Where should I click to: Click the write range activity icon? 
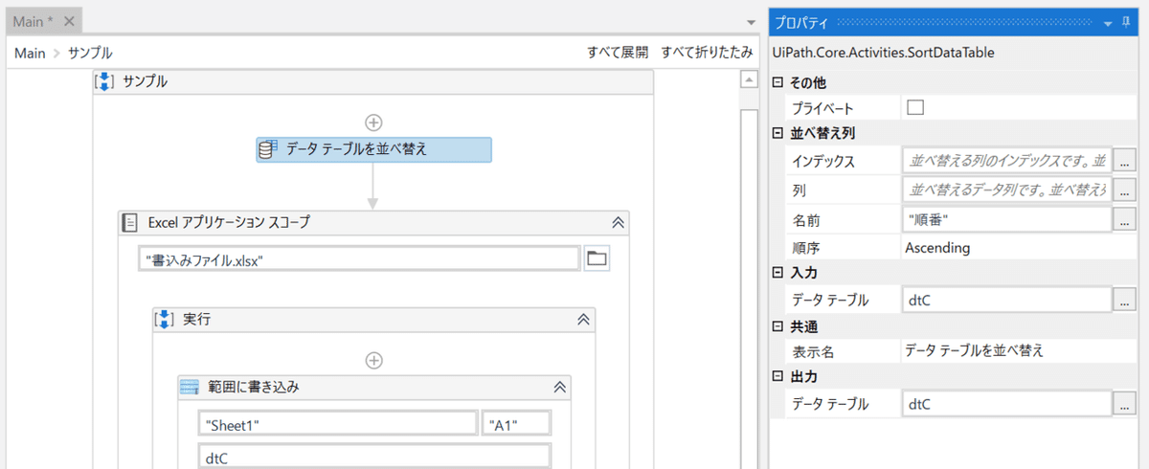pyautogui.click(x=191, y=388)
